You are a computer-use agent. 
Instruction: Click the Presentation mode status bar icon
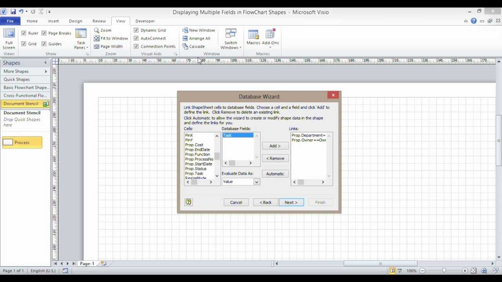click(400, 271)
